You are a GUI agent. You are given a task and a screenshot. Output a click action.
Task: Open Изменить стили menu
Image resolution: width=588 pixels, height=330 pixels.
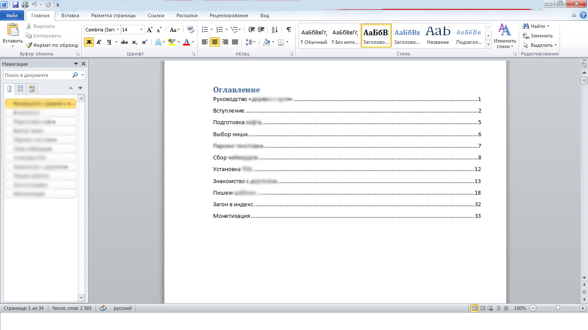click(x=504, y=36)
